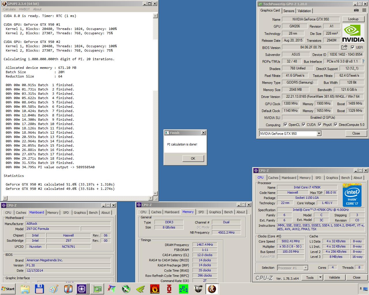
Task: Open Graphics tab in the CPU-Z processor window
Action: point(332,178)
